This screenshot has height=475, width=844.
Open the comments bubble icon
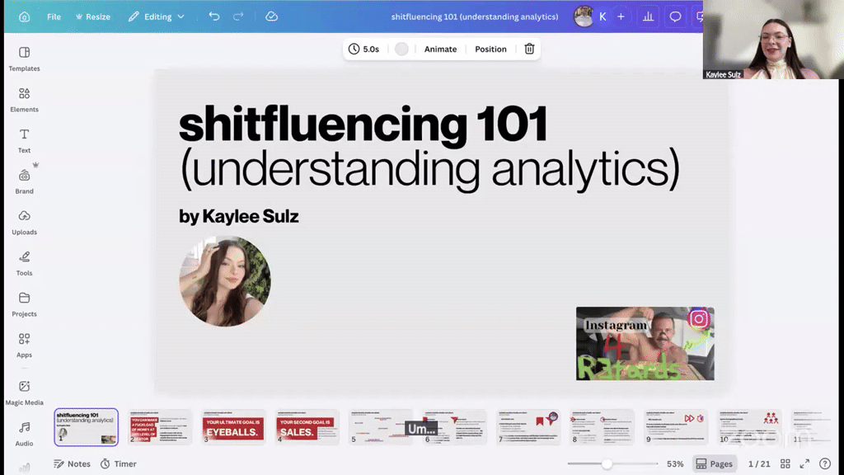pyautogui.click(x=675, y=16)
